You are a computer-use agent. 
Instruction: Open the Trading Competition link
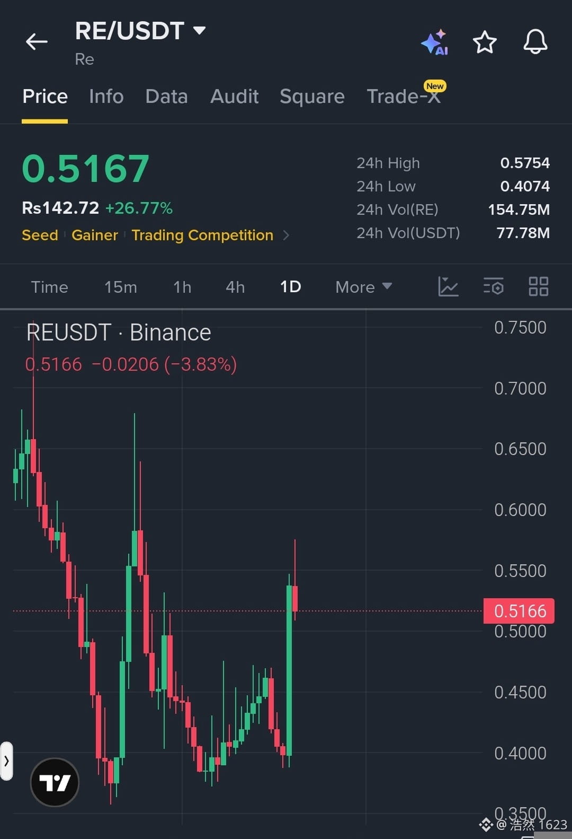(202, 235)
